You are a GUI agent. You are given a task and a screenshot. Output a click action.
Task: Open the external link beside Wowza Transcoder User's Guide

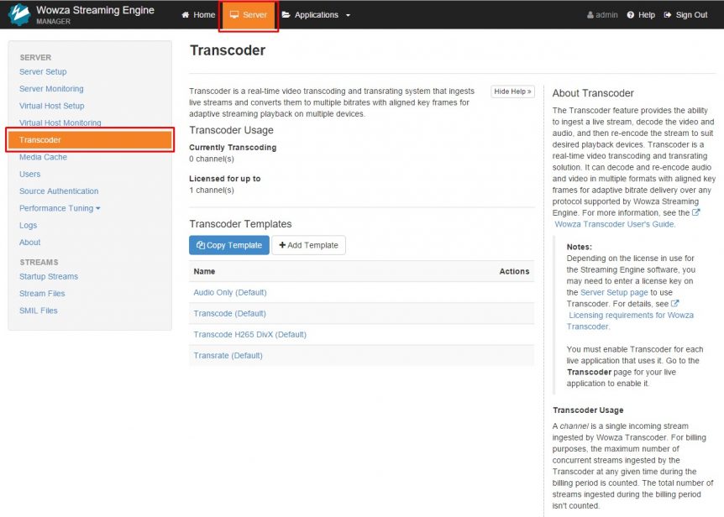tap(695, 212)
